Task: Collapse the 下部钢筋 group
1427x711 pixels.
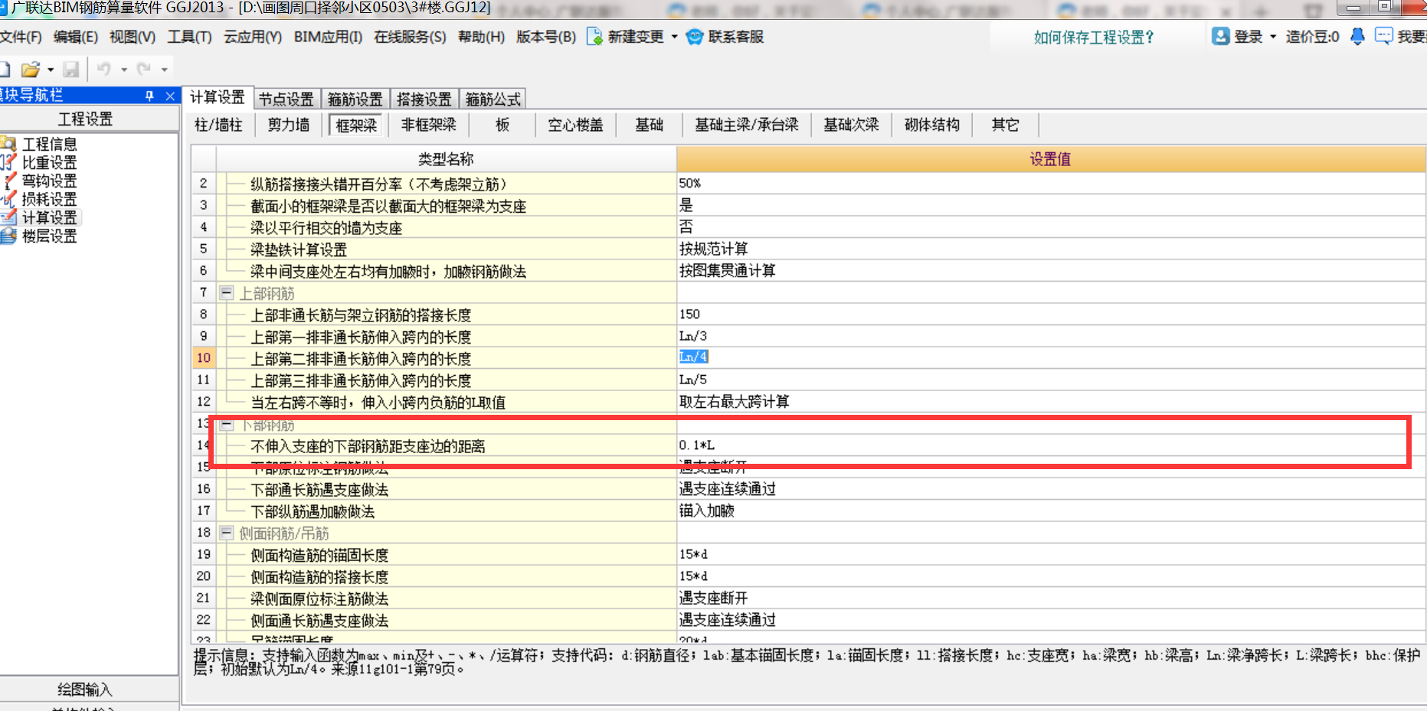Action: click(x=227, y=425)
